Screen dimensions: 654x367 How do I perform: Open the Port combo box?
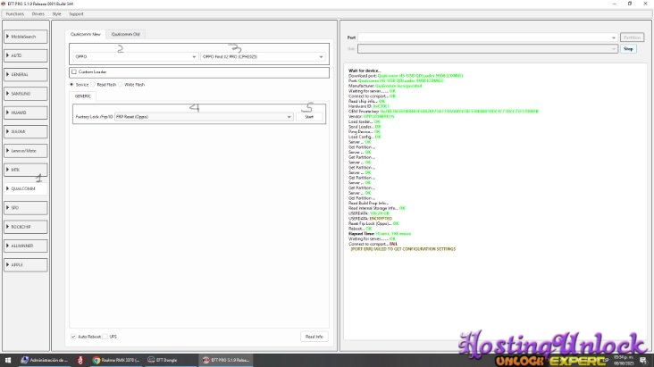487,38
